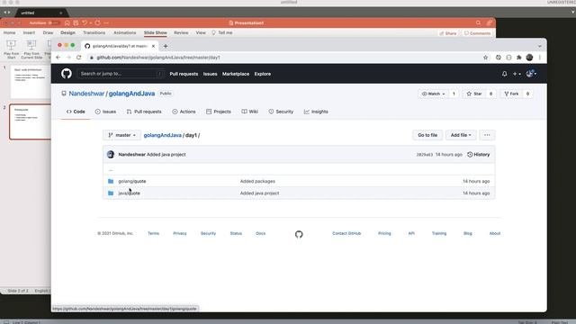576x324 pixels.
Task: Select slide 2 thumbnail in PowerPoint
Action: click(x=30, y=122)
